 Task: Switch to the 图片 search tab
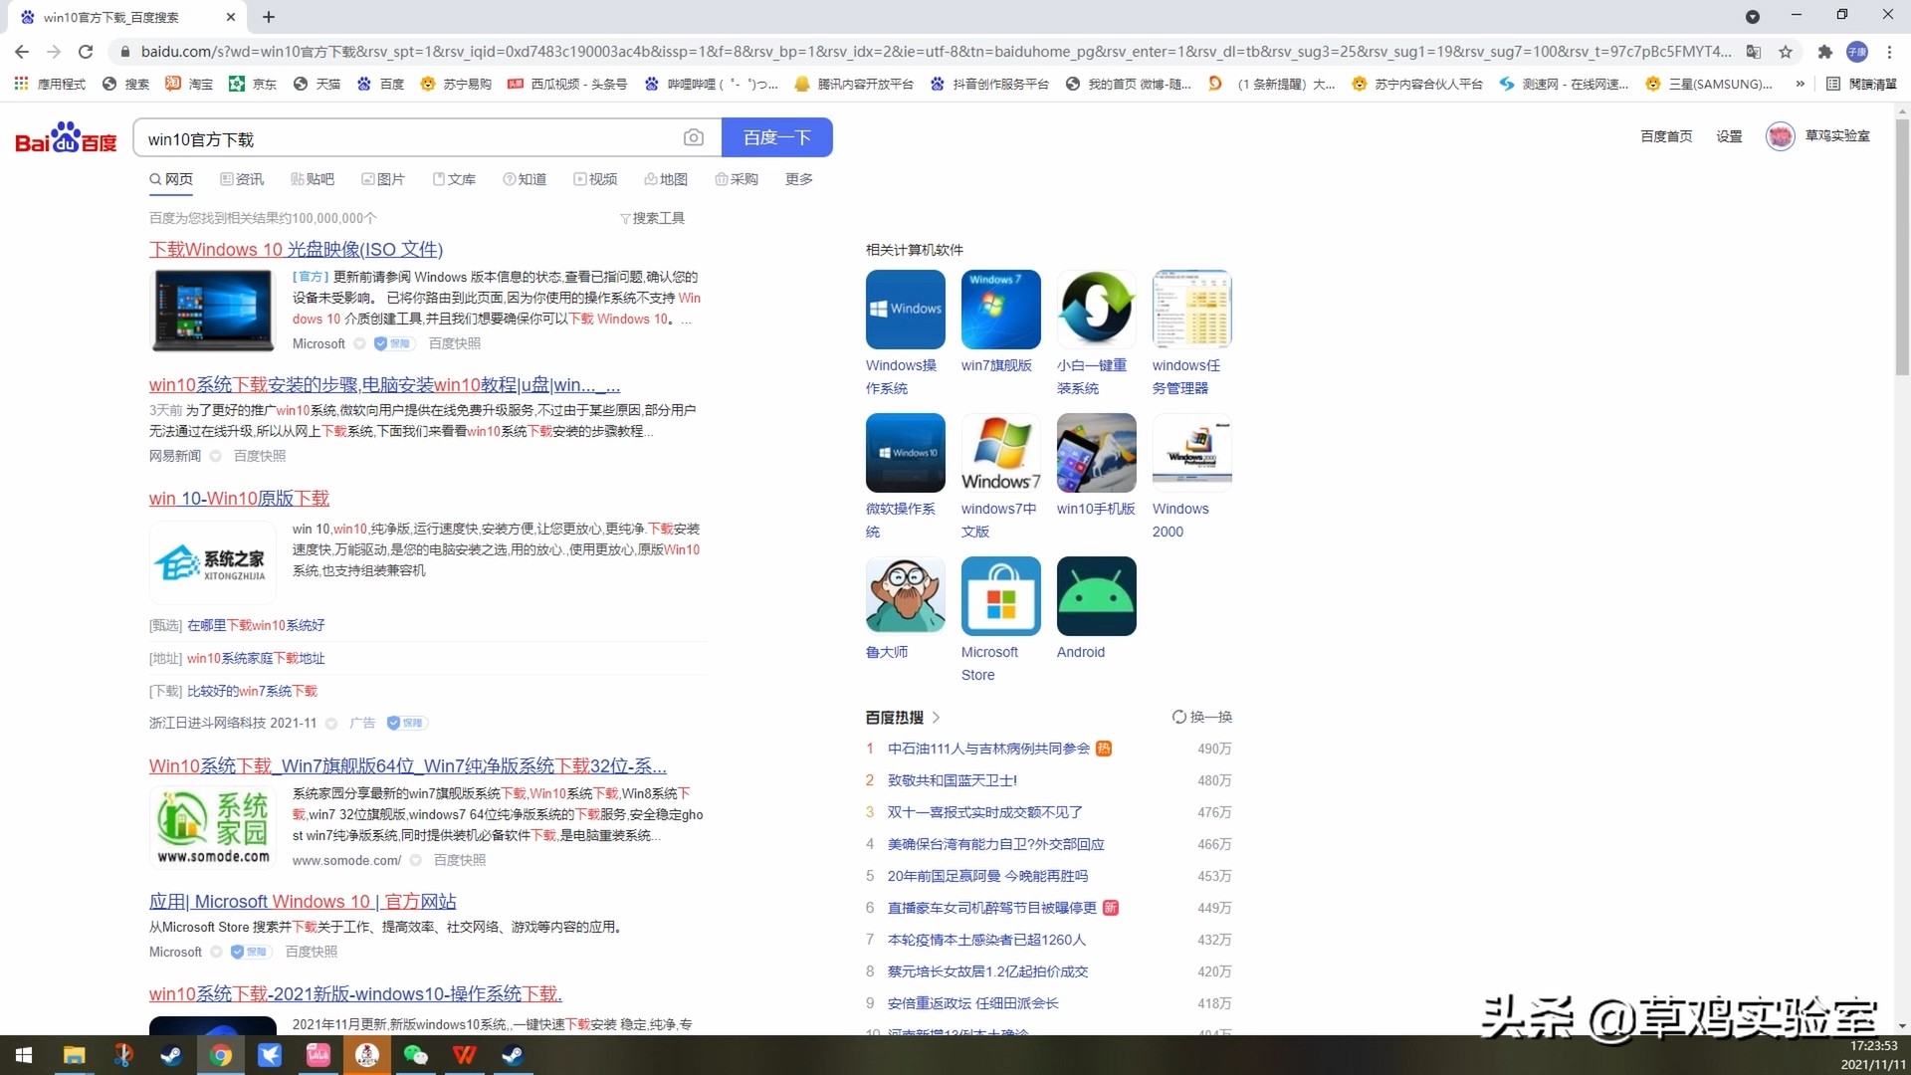pos(385,179)
